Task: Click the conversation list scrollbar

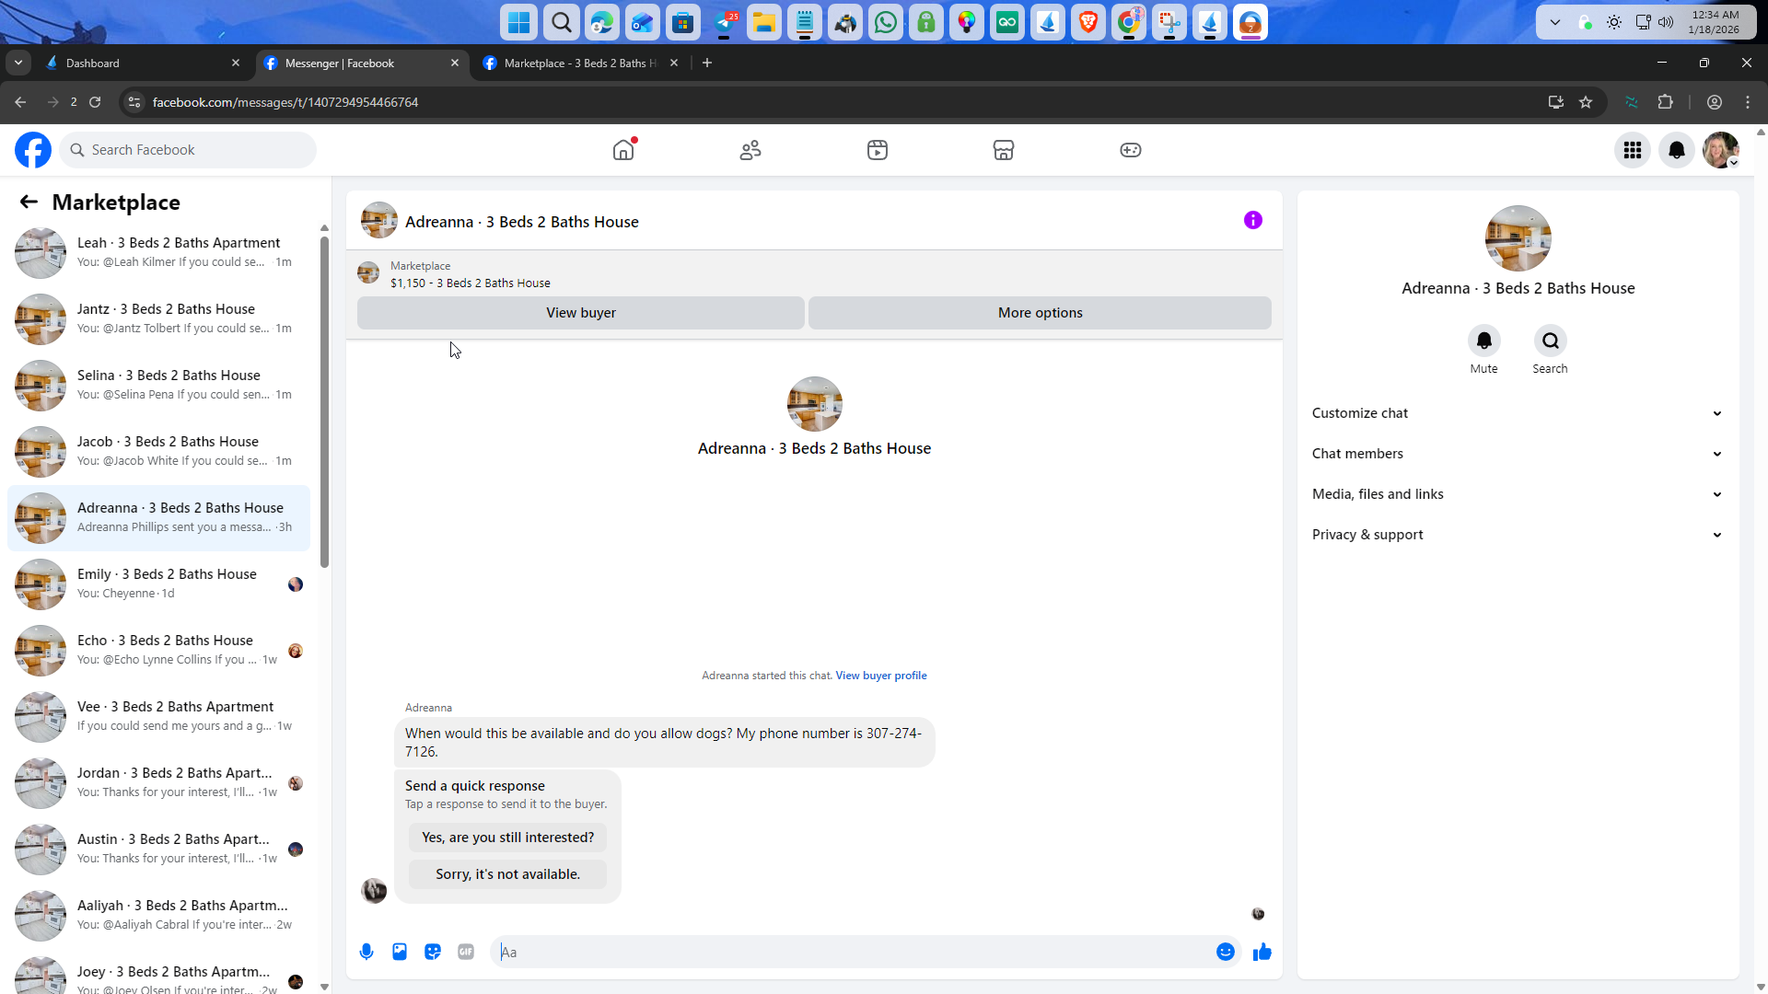Action: [x=324, y=401]
